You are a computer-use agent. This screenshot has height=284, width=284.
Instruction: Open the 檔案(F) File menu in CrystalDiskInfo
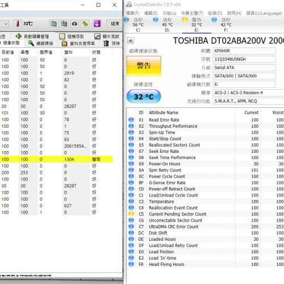[133, 13]
